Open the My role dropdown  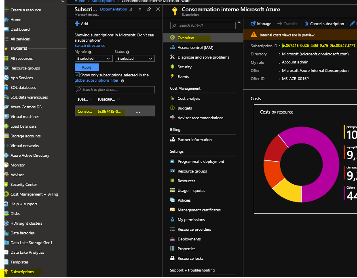[x=93, y=59]
